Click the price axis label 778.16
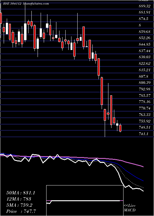154x216 pixels. [x=144, y=102]
